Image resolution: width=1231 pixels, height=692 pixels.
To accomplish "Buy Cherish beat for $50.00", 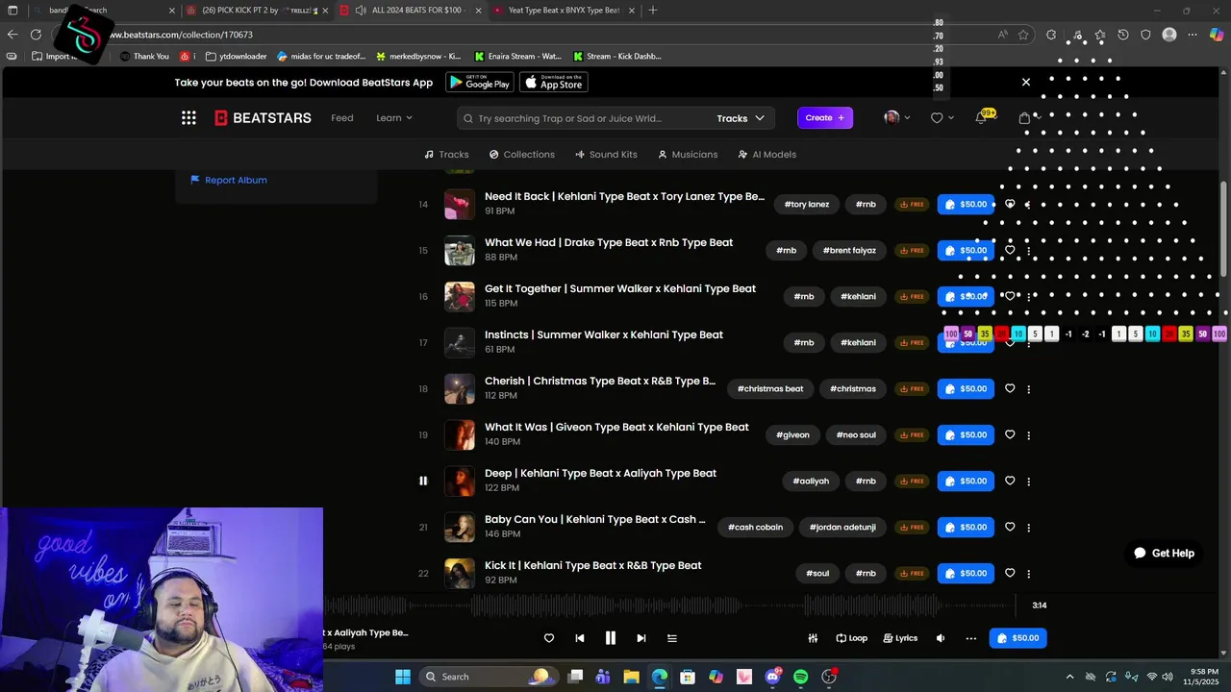I will click(x=966, y=389).
